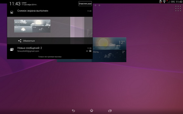Open the Новых сообщений: 2 notification
Viewport: 183px width, 114px height.
pyautogui.click(x=50, y=50)
